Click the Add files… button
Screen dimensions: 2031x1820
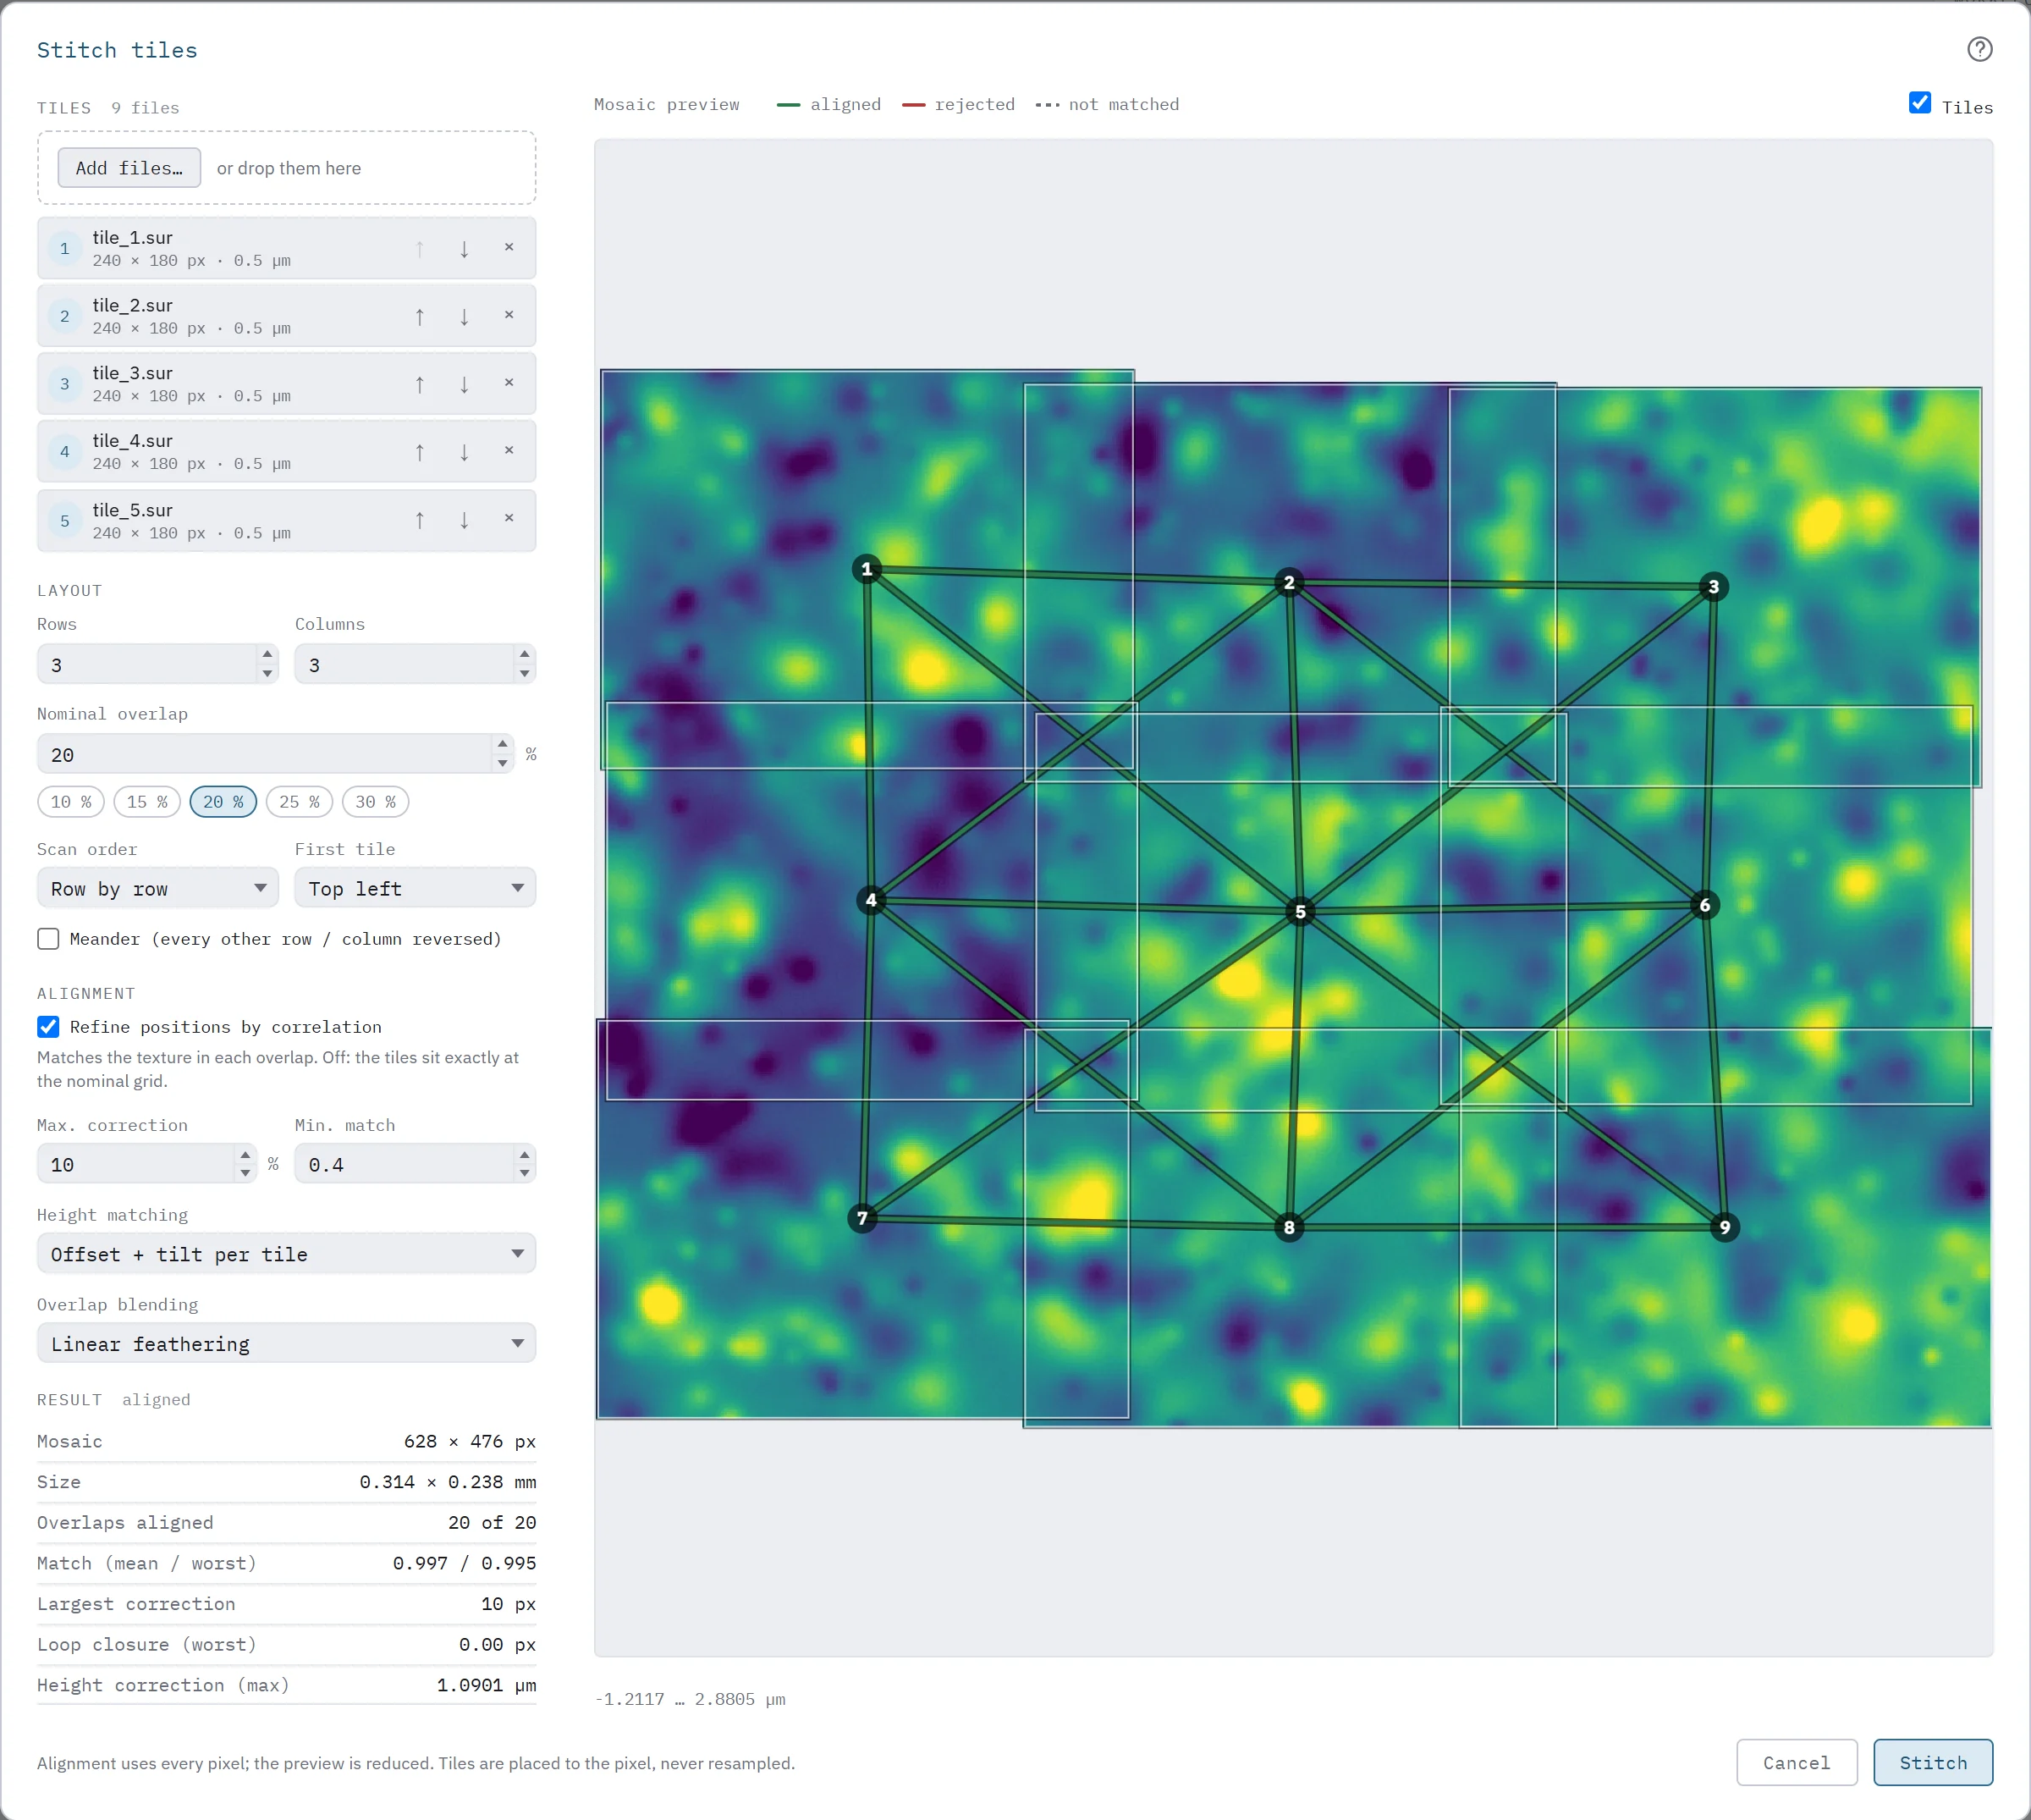[129, 168]
